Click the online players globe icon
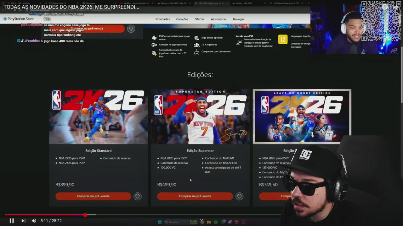 (154, 53)
